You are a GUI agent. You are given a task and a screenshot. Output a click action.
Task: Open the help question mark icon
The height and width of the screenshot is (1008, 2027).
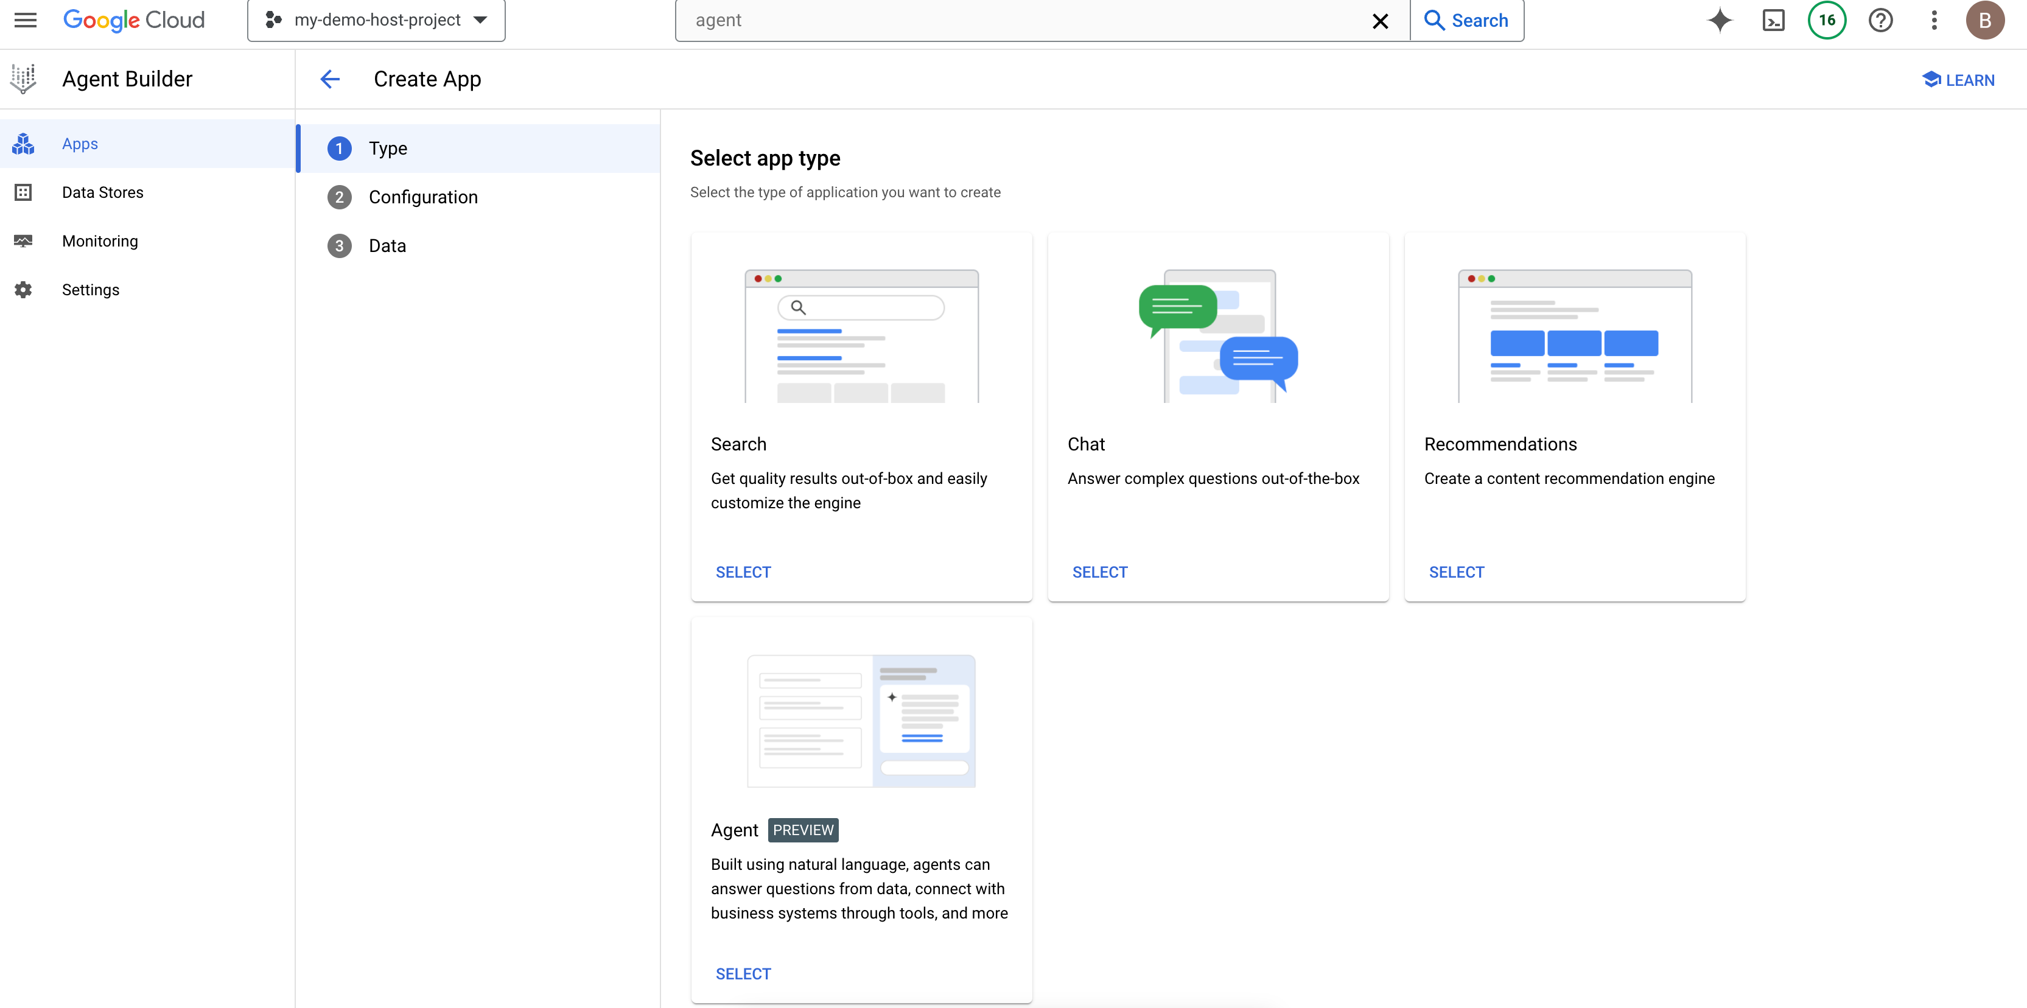click(1880, 21)
